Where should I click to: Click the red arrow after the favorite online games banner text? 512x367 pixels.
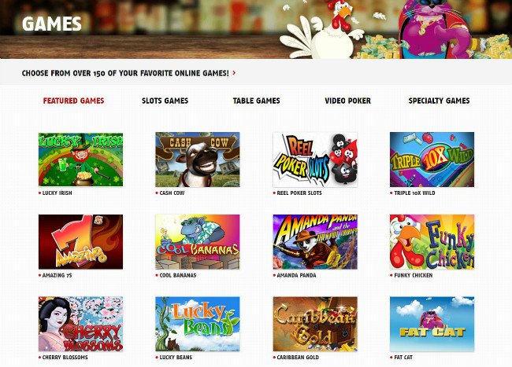234,73
